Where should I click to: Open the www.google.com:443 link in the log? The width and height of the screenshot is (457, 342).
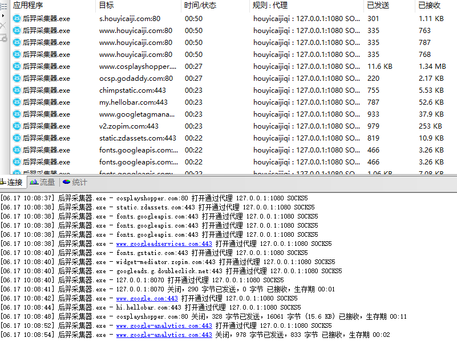point(147,298)
